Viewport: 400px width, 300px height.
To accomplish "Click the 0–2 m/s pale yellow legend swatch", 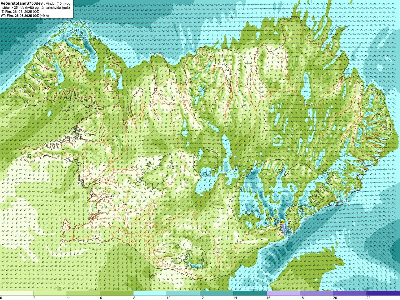I will pos(17,293).
